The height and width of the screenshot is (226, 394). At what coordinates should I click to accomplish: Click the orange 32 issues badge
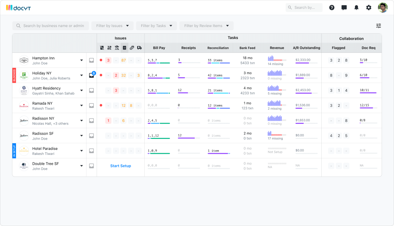click(123, 75)
